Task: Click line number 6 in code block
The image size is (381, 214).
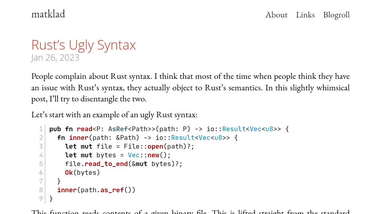Action: [x=41, y=172]
